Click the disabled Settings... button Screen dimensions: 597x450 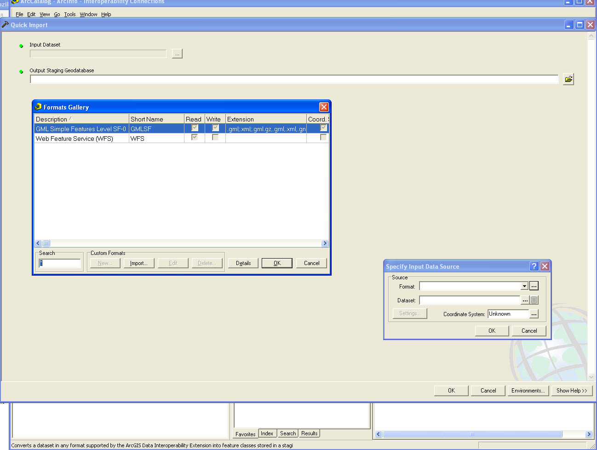click(x=410, y=313)
